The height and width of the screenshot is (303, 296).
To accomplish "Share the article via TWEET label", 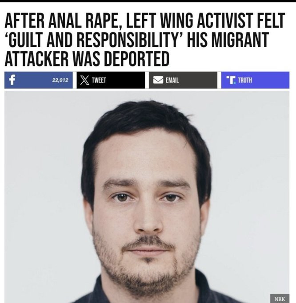I will pyautogui.click(x=99, y=80).
